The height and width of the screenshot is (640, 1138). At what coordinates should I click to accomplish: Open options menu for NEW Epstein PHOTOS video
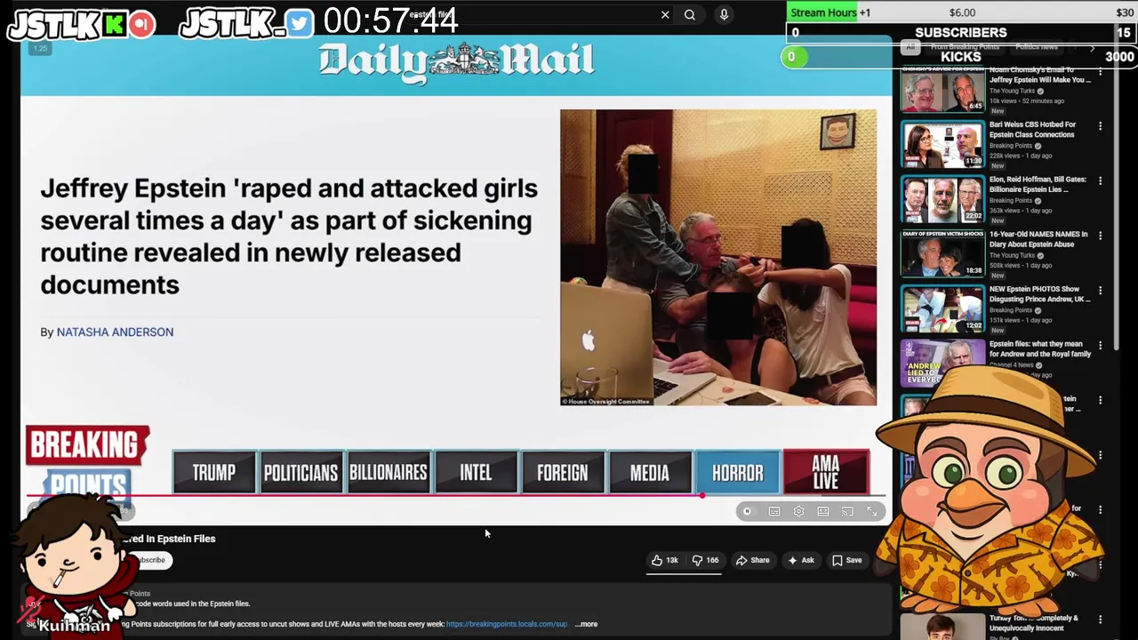(1100, 291)
